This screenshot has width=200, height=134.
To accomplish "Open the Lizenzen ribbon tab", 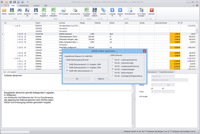I will click(x=36, y=6).
